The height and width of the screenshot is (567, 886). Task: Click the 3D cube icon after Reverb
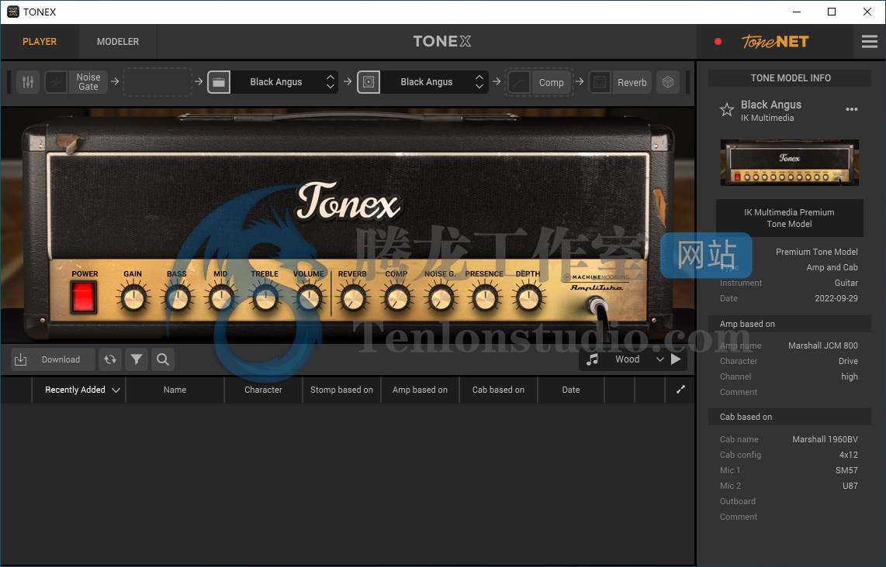668,82
